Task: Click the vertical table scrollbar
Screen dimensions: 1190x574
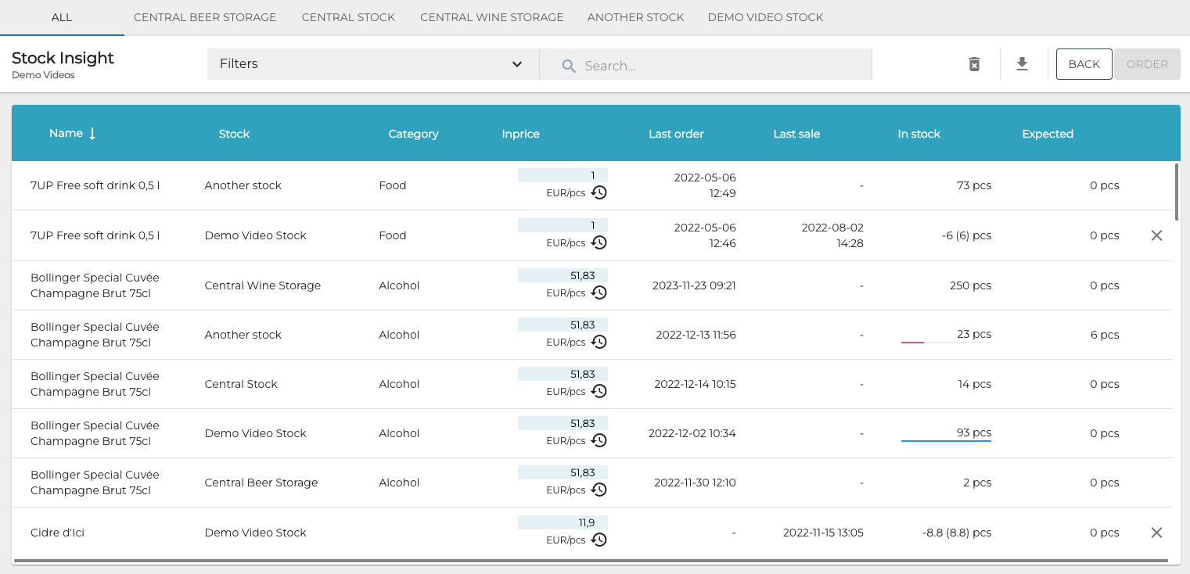Action: click(x=1176, y=192)
